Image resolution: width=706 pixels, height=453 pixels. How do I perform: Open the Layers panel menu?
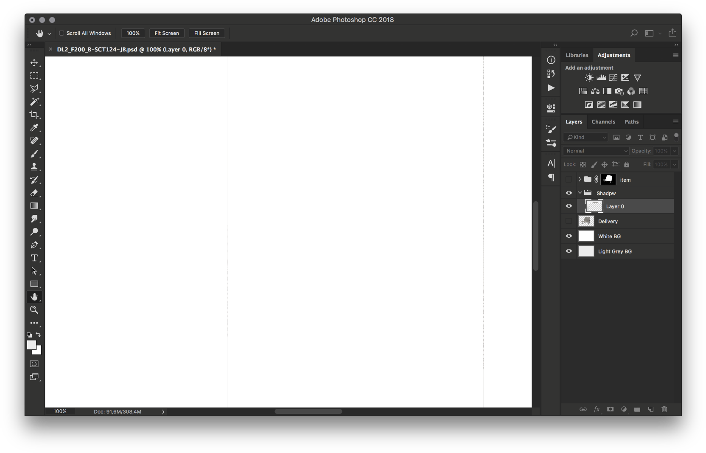(676, 122)
